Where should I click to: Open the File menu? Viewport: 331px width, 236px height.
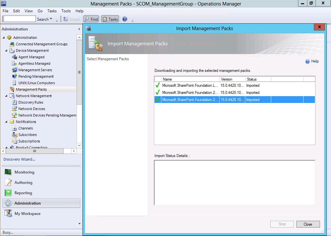click(5, 11)
